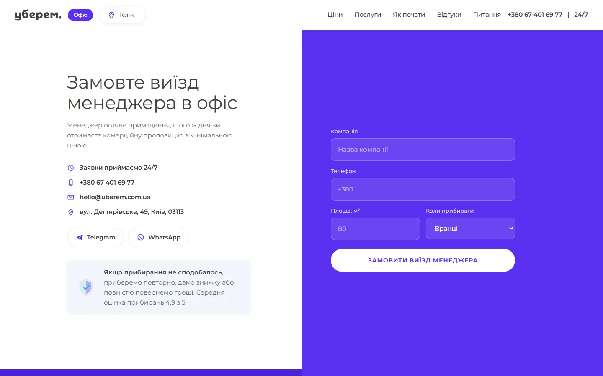The height and width of the screenshot is (376, 603).
Task: Click the уберем. logo
Action: [38, 15]
